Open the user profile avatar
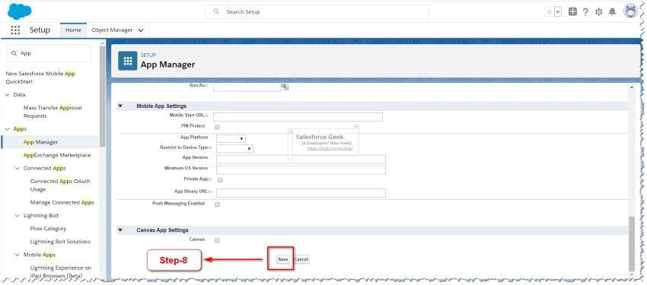 pos(630,11)
